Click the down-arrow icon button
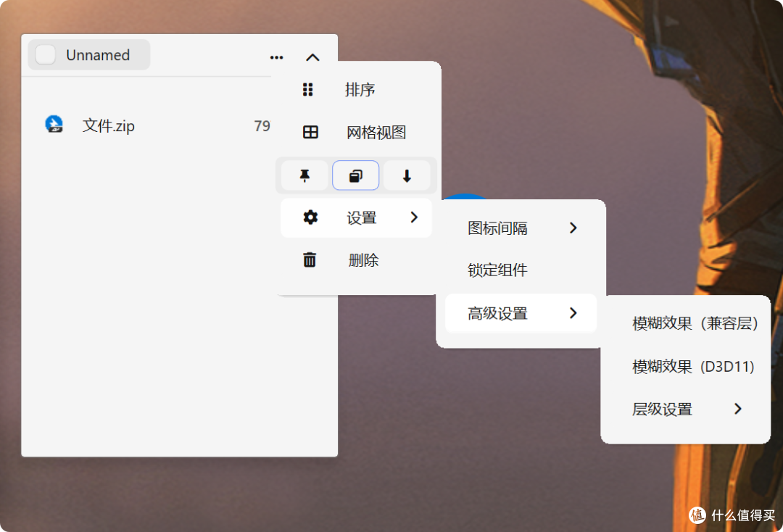 pos(407,175)
